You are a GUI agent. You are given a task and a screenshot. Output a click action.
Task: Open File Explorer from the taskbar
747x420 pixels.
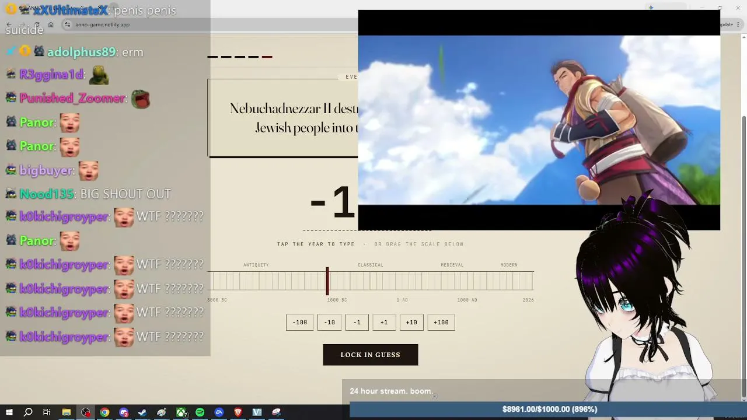click(x=67, y=412)
